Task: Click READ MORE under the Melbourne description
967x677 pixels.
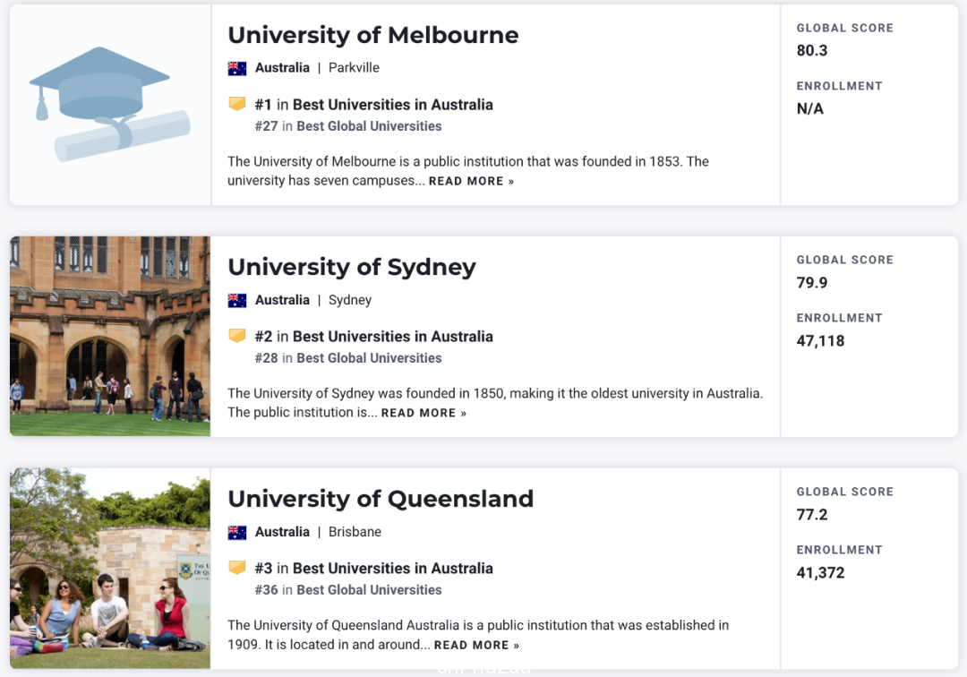Action: coord(471,181)
